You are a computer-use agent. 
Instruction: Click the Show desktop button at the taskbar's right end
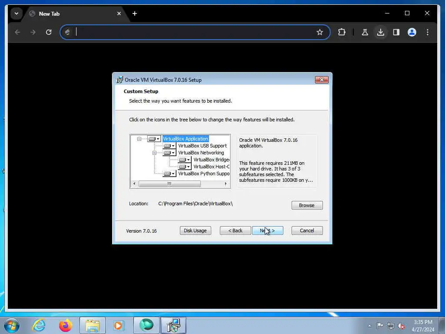pyautogui.click(x=442, y=325)
